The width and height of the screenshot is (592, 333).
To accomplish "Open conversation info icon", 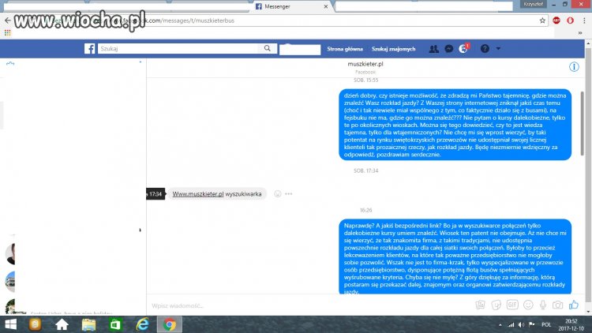I will (x=574, y=67).
